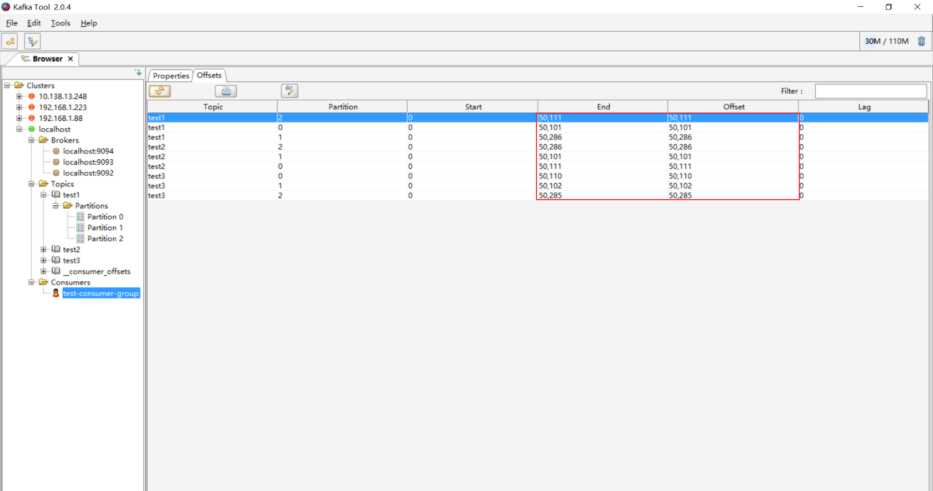Expand the test2 topic node
The height and width of the screenshot is (491, 933).
(x=43, y=250)
